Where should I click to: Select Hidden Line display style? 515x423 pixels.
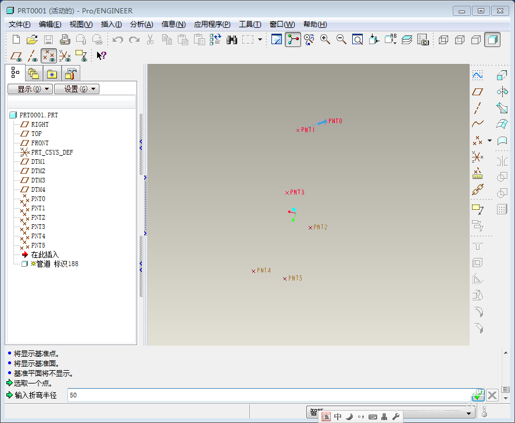pos(460,40)
